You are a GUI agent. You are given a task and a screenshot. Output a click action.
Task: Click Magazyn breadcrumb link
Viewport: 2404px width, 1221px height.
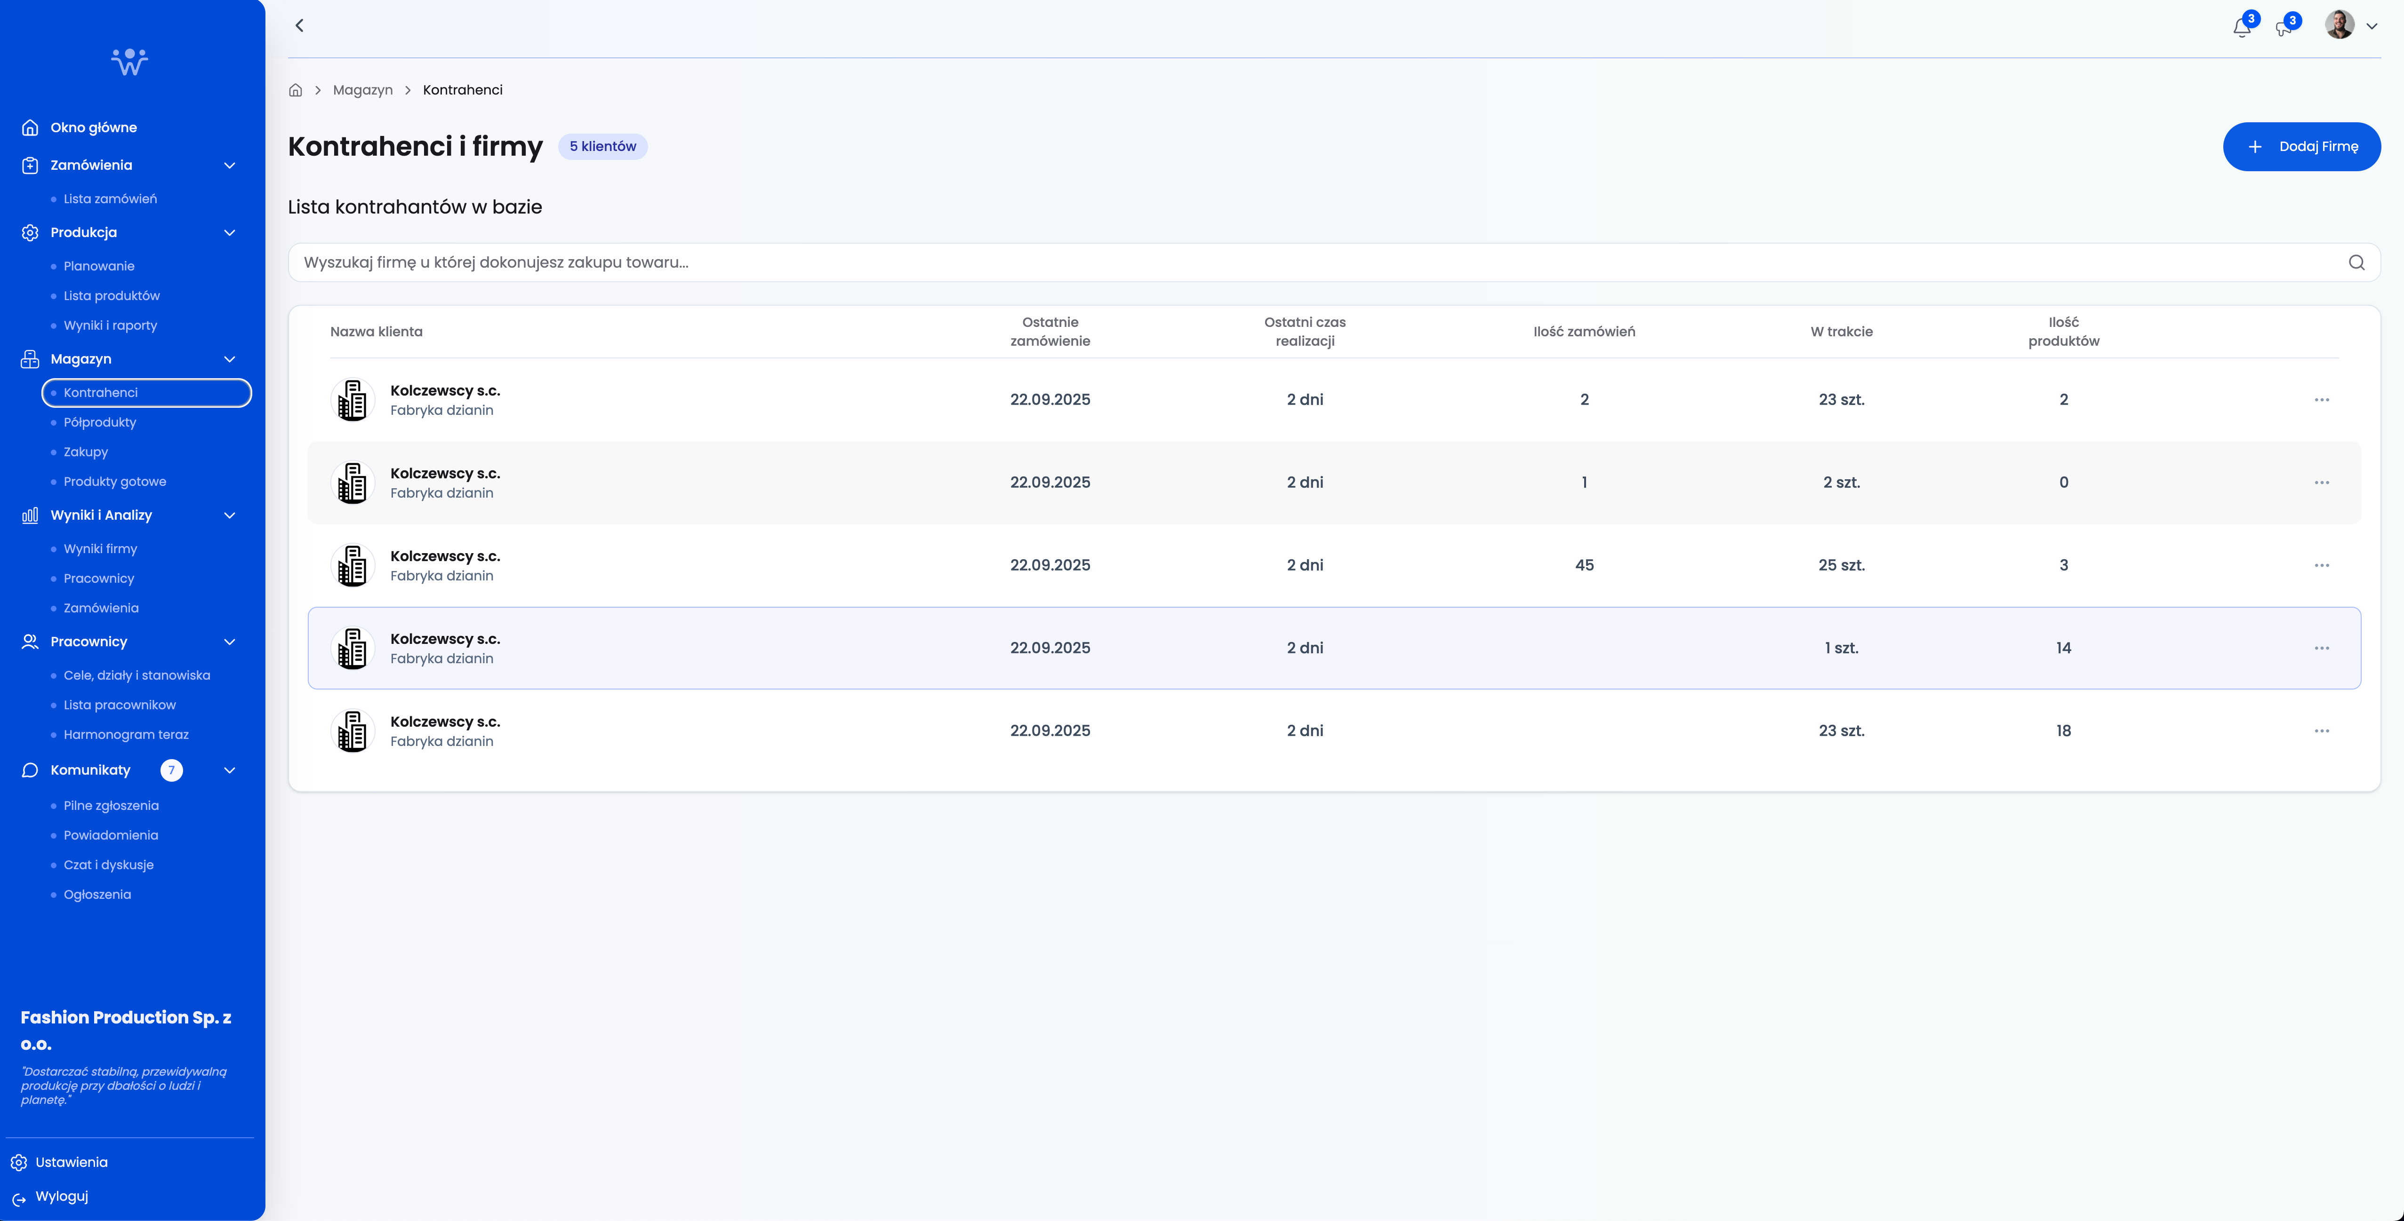tap(362, 89)
